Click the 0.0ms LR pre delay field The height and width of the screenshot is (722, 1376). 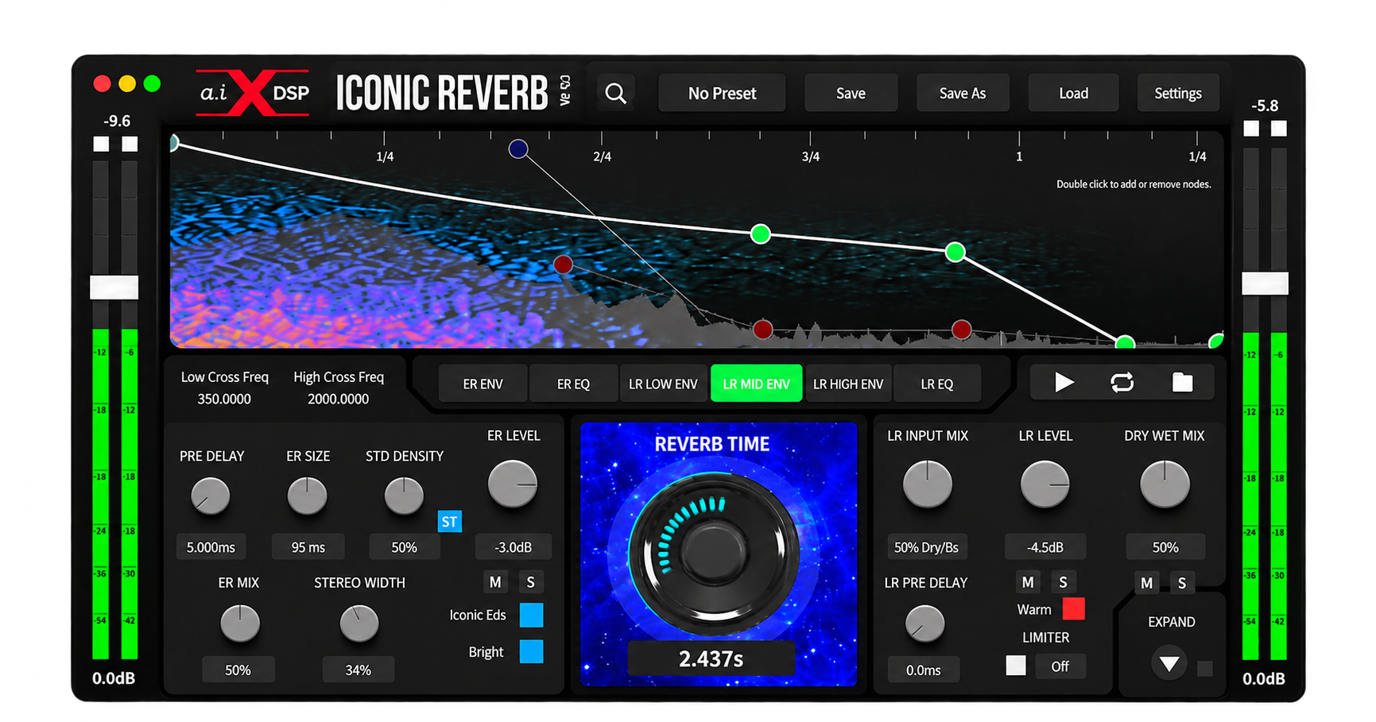click(x=923, y=670)
